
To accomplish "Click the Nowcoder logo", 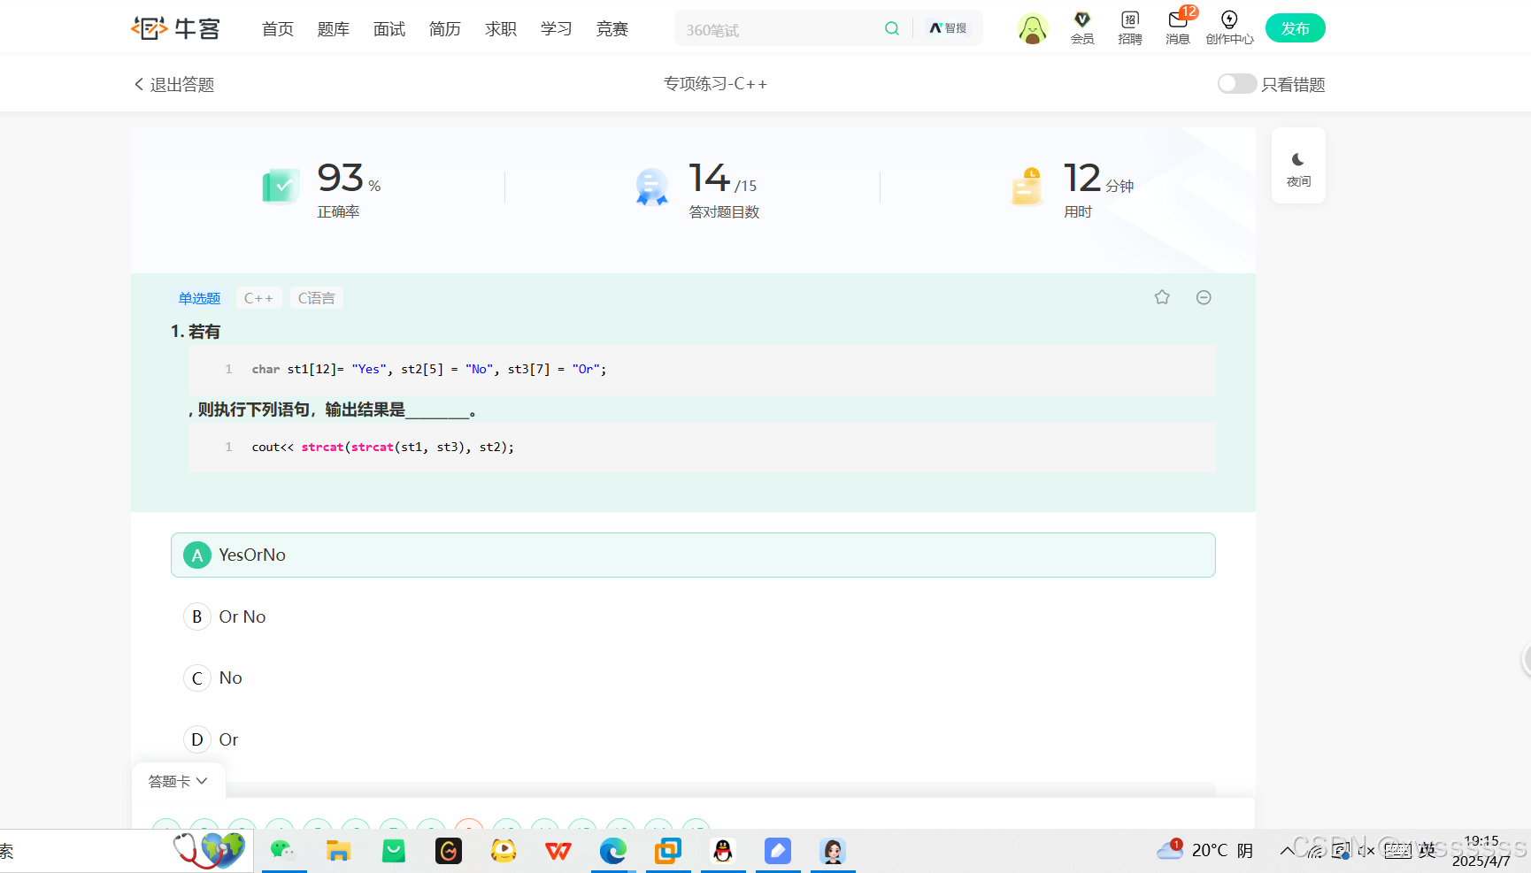I will tap(175, 28).
